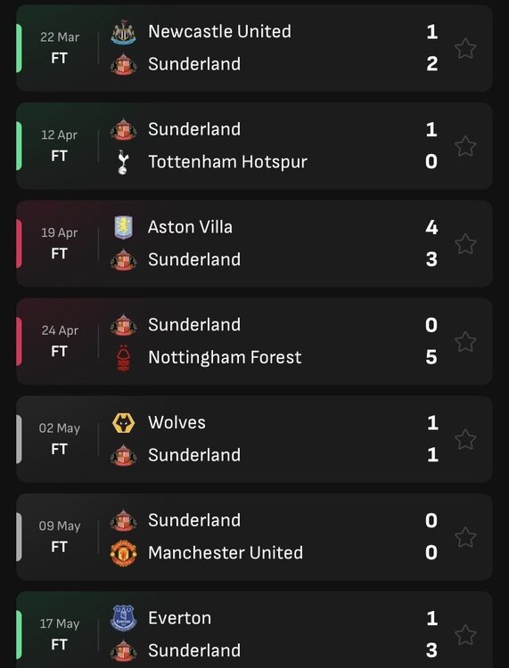The height and width of the screenshot is (668, 509).
Task: Click the Nottingham Forest tree logo
Action: (123, 358)
